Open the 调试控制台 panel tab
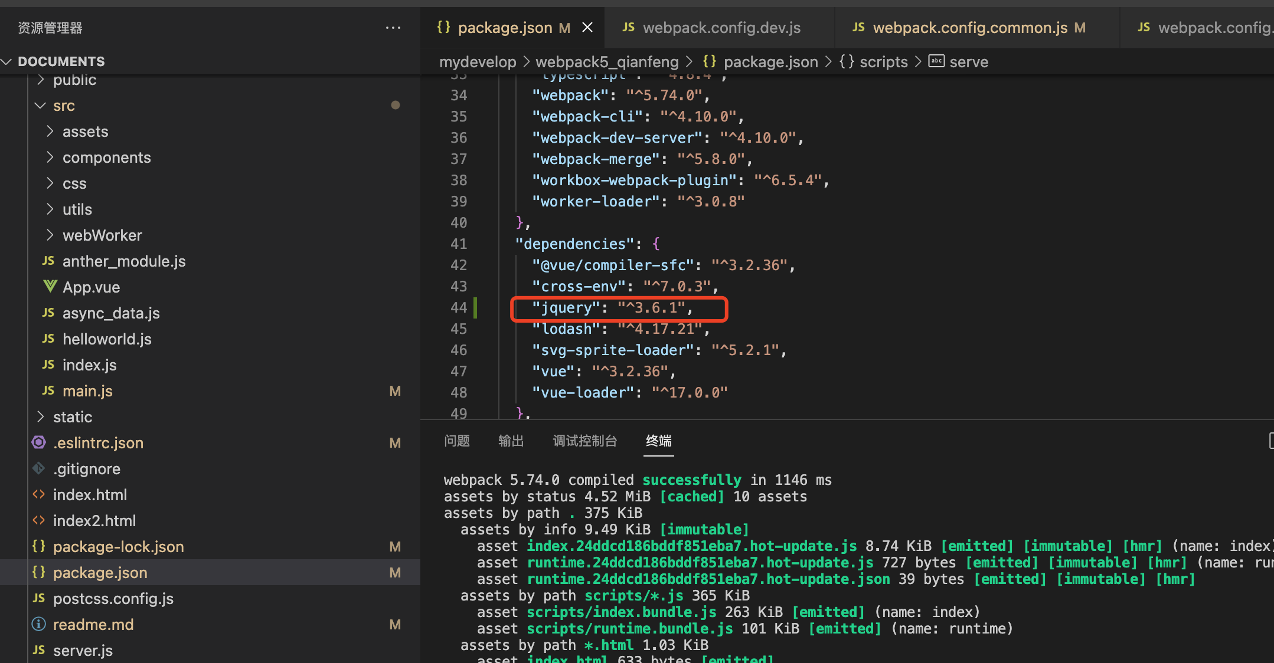The image size is (1274, 663). (584, 441)
